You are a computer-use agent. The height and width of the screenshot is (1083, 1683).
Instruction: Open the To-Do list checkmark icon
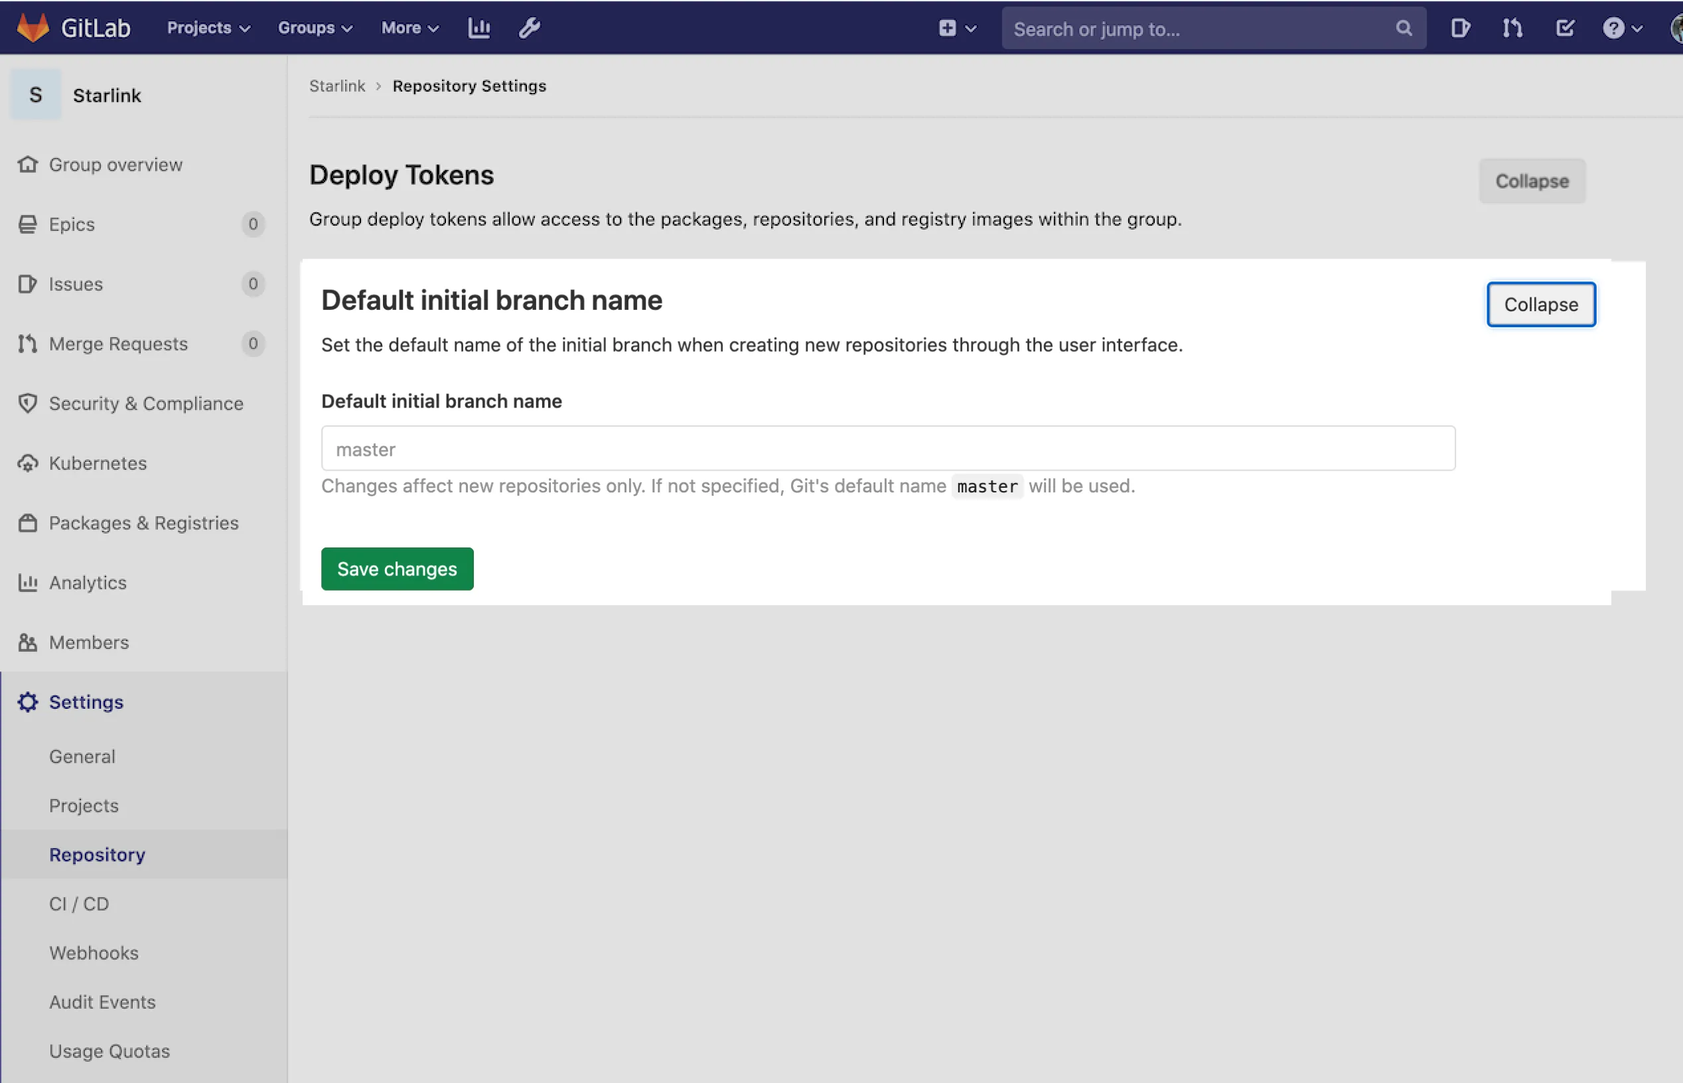[1564, 28]
